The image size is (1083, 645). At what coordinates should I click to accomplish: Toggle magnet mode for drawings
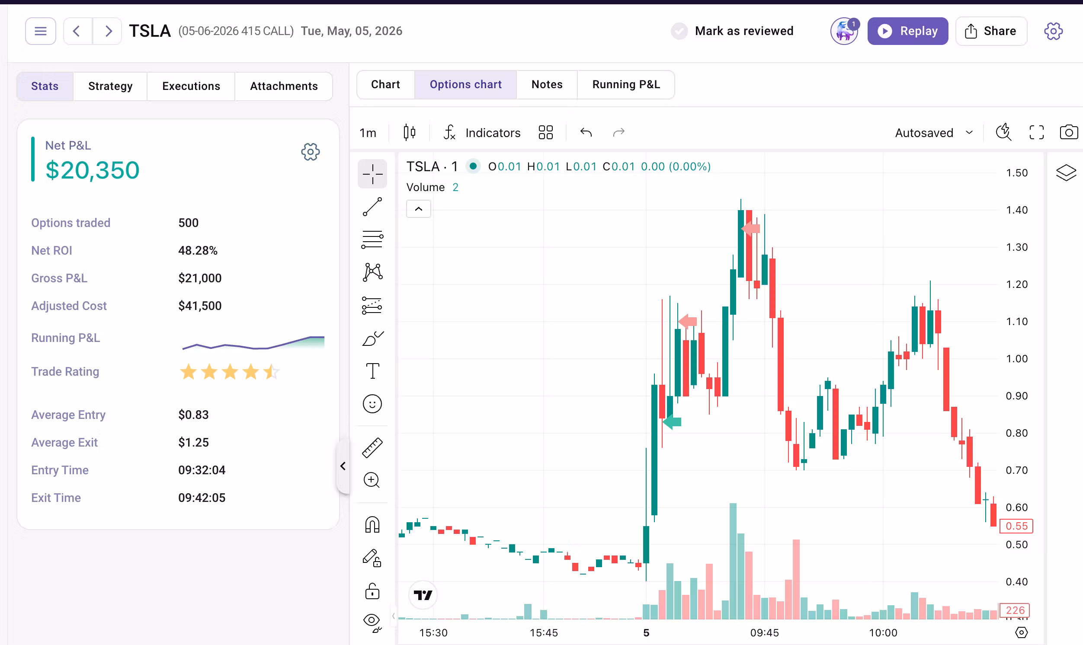372,524
